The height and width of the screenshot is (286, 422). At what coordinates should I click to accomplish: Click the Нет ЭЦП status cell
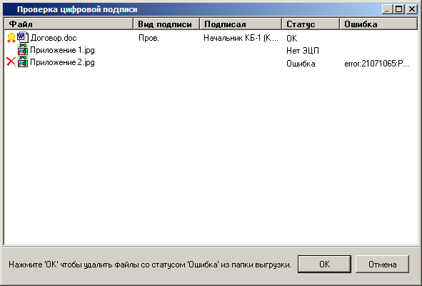[x=303, y=51]
